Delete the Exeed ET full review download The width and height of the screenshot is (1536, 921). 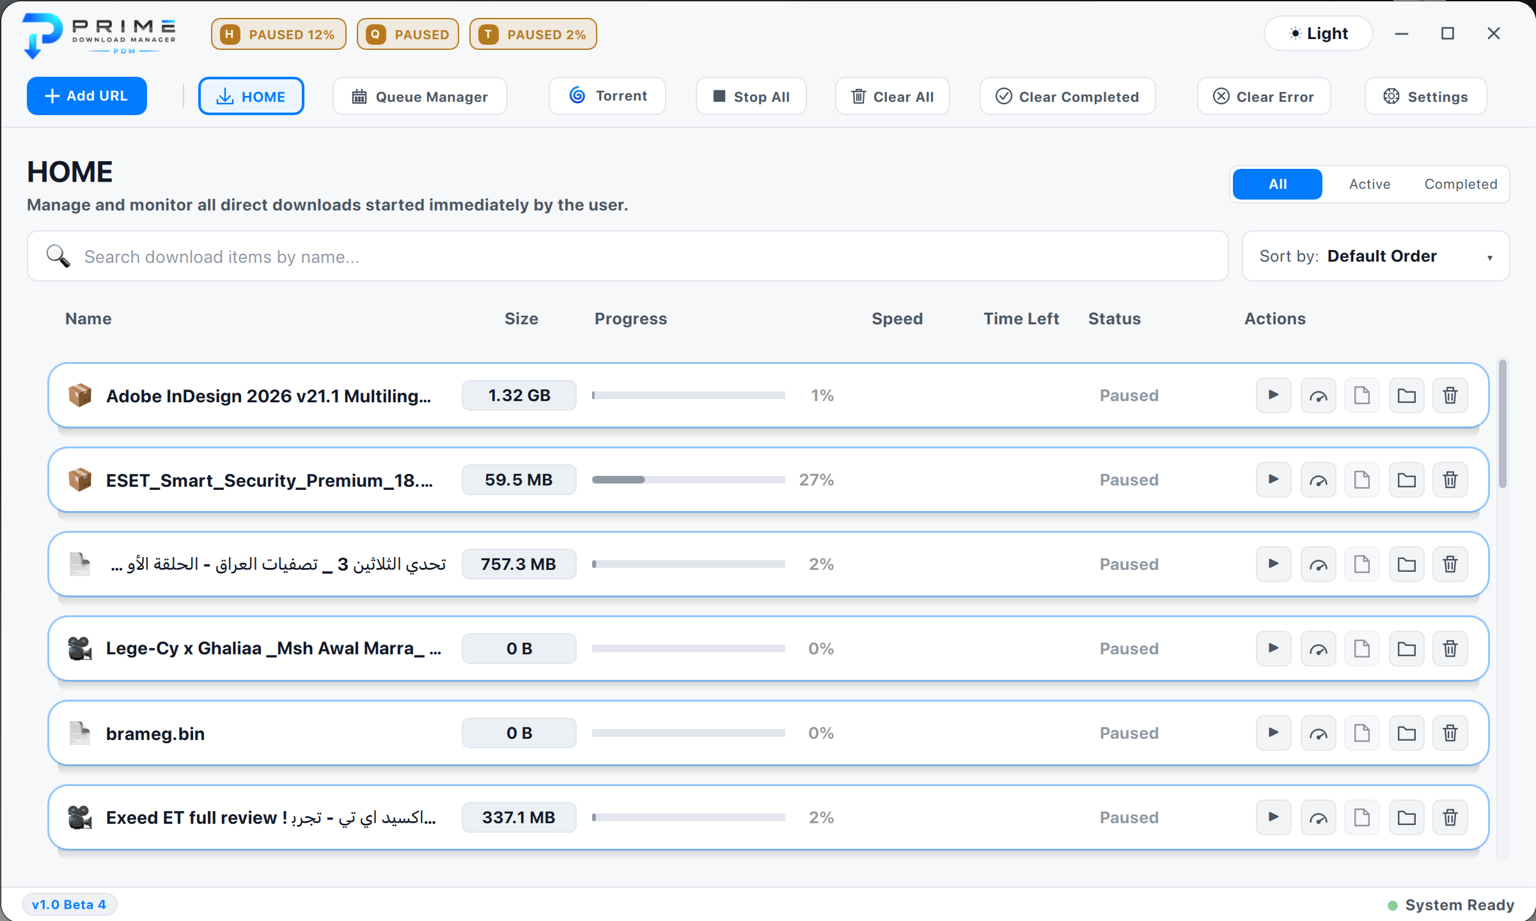click(1450, 817)
